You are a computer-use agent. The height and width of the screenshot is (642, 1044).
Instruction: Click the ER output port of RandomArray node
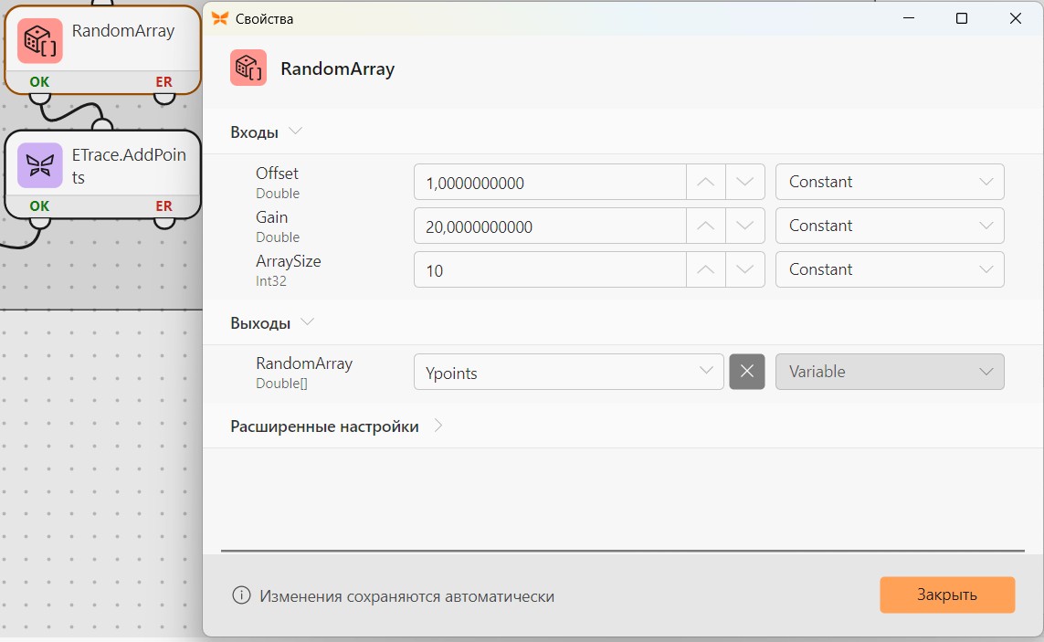click(x=163, y=99)
